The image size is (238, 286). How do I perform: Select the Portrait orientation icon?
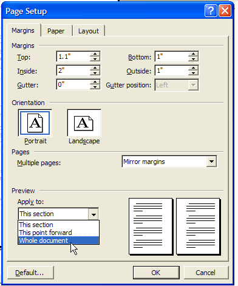pyautogui.click(x=35, y=123)
